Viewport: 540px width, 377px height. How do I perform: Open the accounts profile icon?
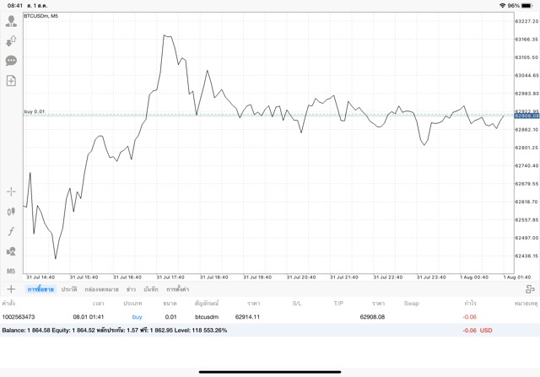(x=11, y=21)
